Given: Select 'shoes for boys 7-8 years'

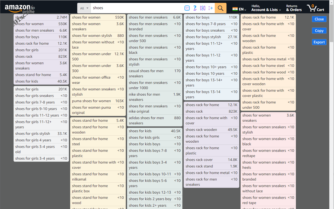Looking at the screenshot, I should 211,24.
